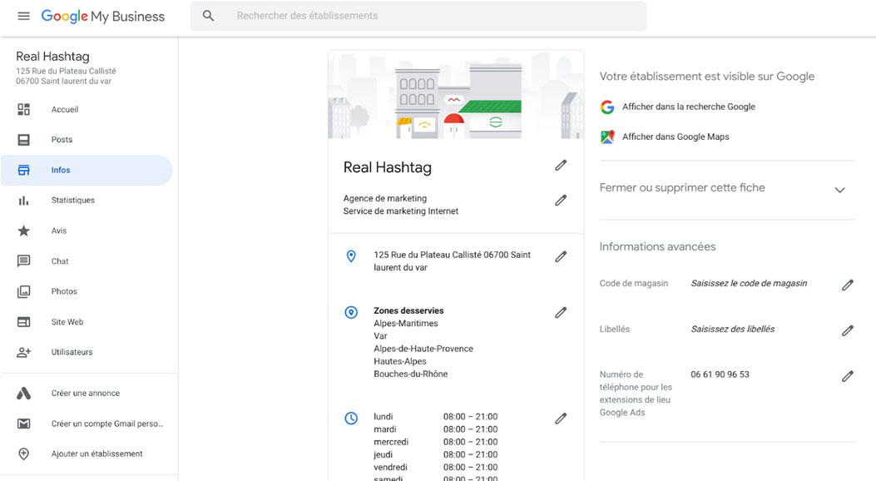
Task: Click the Service de marketing Internet text
Action: tap(401, 211)
